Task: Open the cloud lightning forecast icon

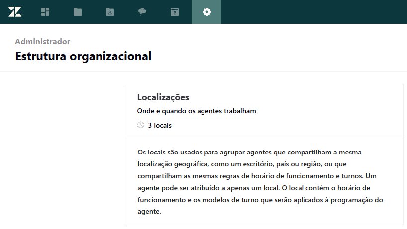Action: (142, 12)
